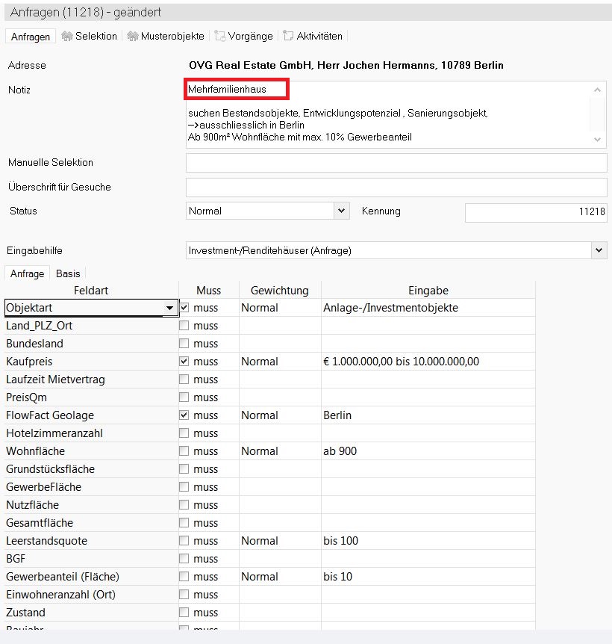612x644 pixels.
Task: Click the Vorgänge tab icon
Action: (x=220, y=36)
